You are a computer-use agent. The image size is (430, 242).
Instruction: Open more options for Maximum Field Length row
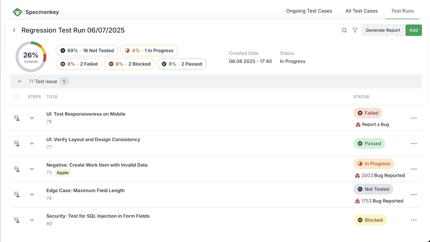coord(414,195)
